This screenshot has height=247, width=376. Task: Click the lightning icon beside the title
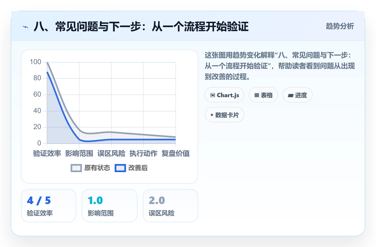[26, 27]
